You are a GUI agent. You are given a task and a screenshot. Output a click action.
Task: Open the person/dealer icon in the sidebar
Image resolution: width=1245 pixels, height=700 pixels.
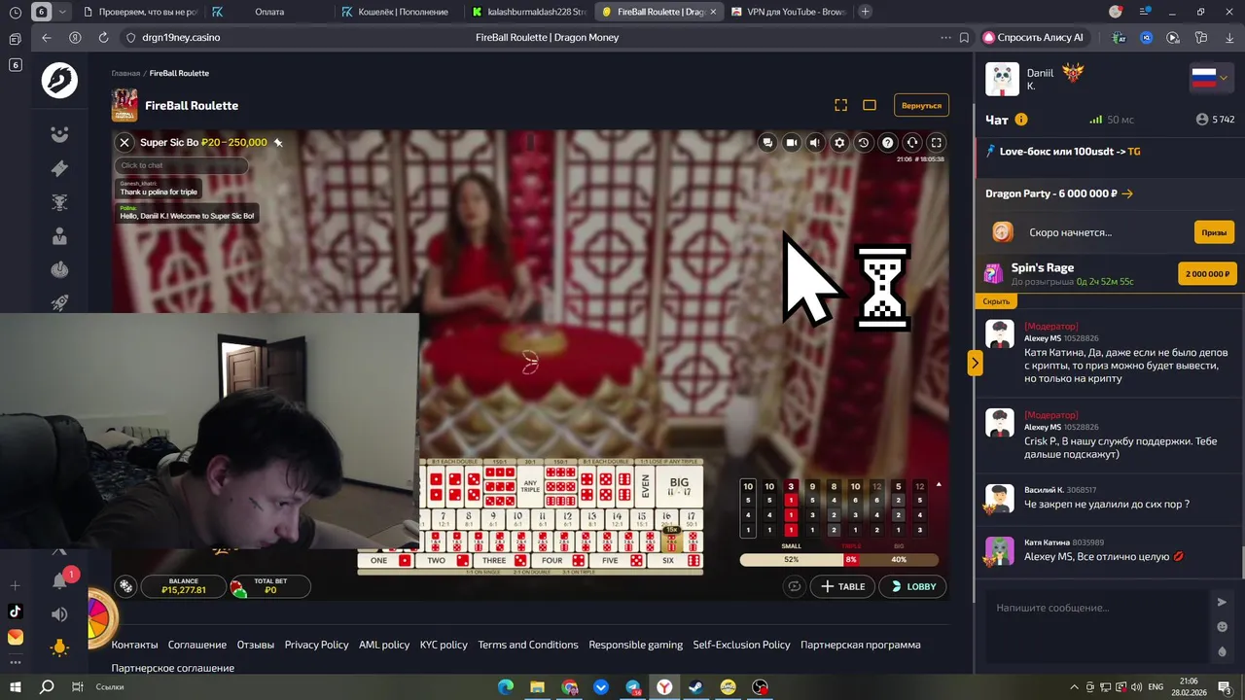[x=59, y=235]
